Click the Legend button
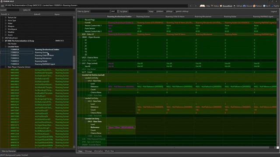This screenshot has height=157, width=280. [273, 11]
